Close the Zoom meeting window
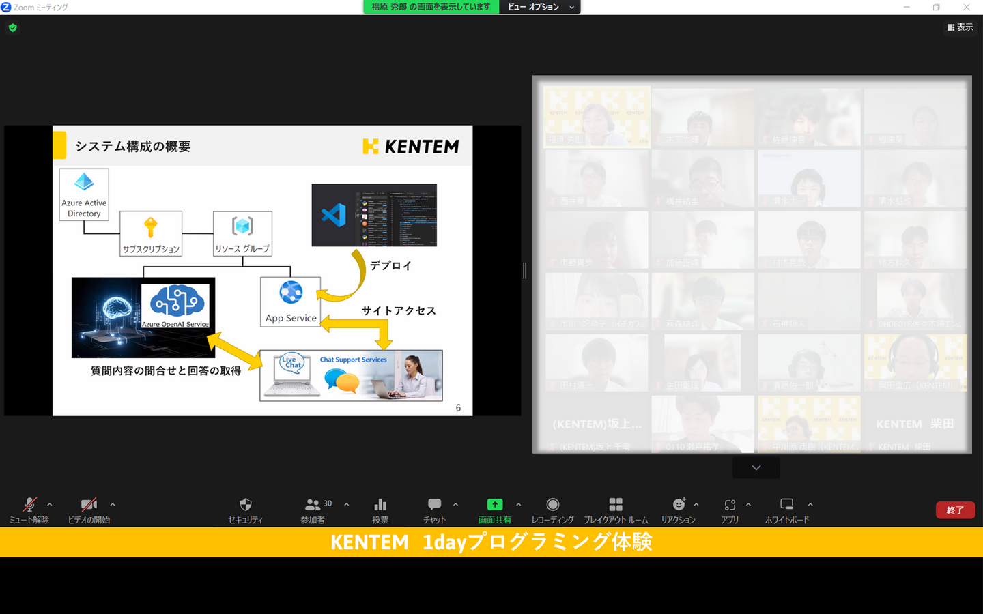 point(967,7)
